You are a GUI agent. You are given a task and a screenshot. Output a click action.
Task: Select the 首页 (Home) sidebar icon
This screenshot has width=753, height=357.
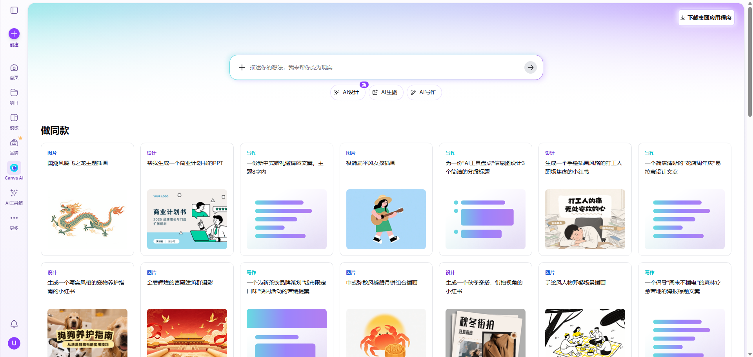[14, 67]
